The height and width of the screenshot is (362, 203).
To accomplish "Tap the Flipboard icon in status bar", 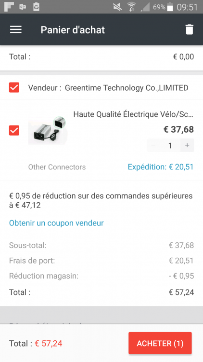I will tap(9, 7).
